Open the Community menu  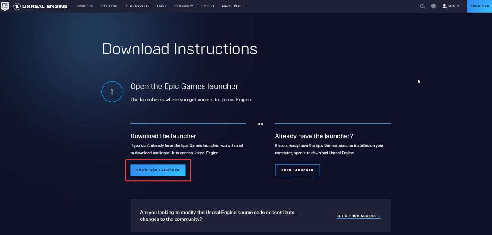click(183, 6)
